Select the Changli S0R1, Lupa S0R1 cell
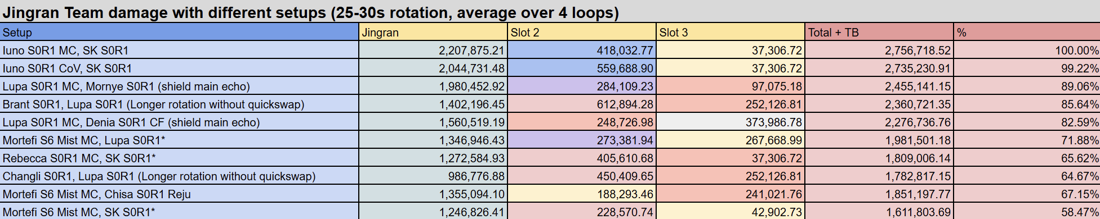The height and width of the screenshot is (219, 1100). tap(179, 176)
